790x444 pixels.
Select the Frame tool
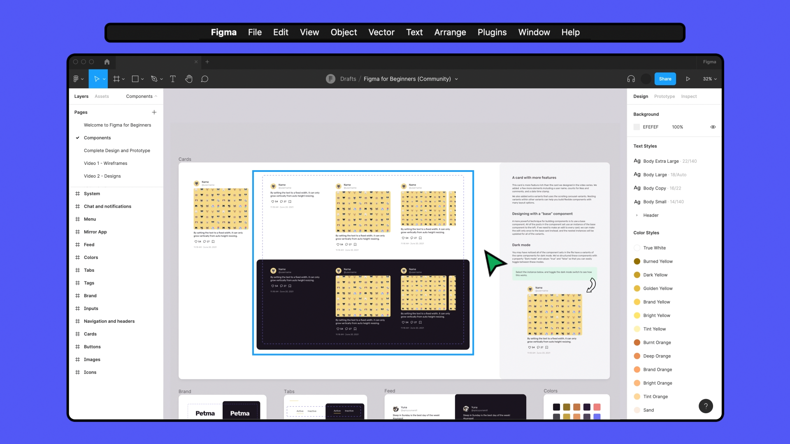(116, 79)
